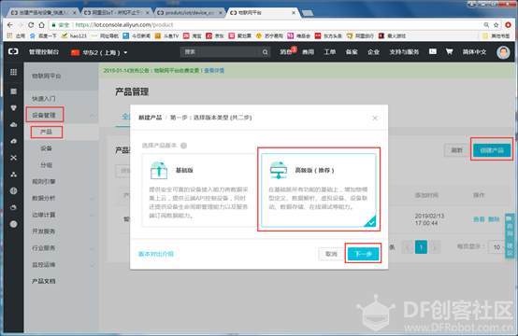Open 快速入门 in the sidebar
518x336 pixels.
point(44,99)
